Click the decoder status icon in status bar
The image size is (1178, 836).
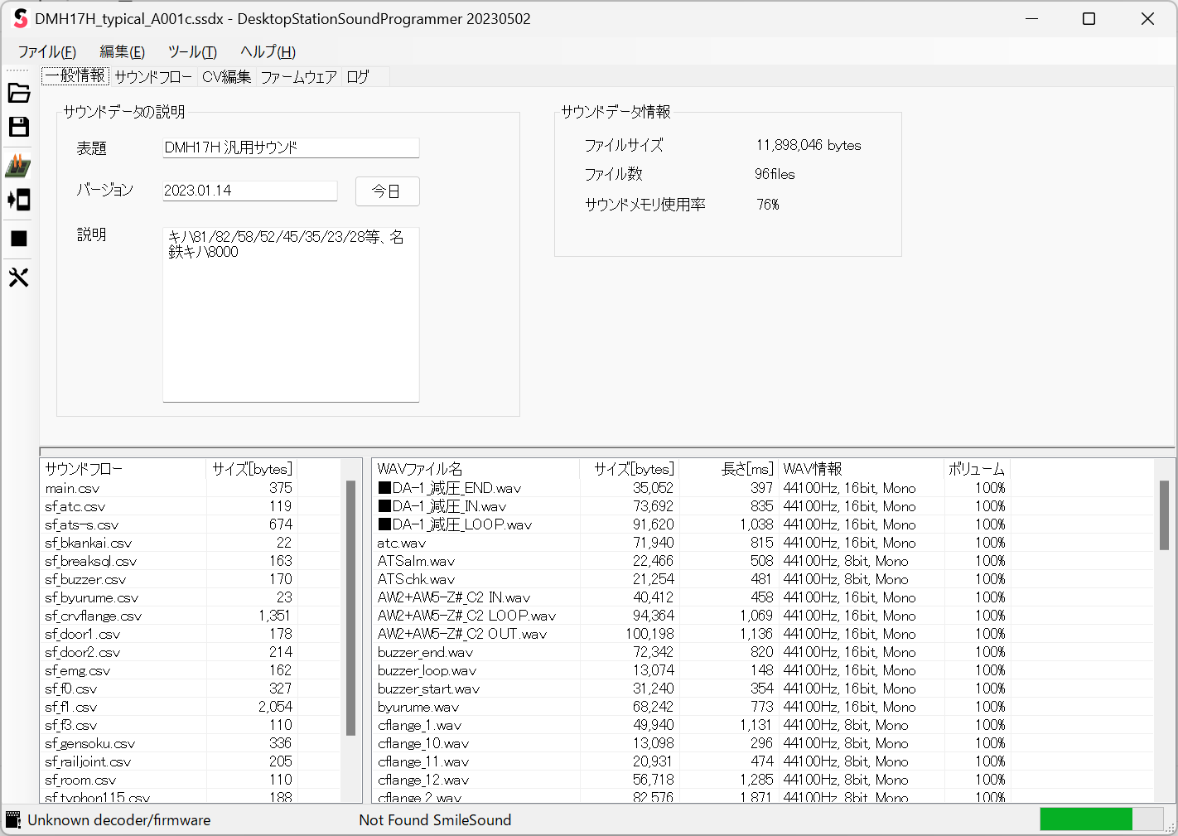pyautogui.click(x=13, y=820)
